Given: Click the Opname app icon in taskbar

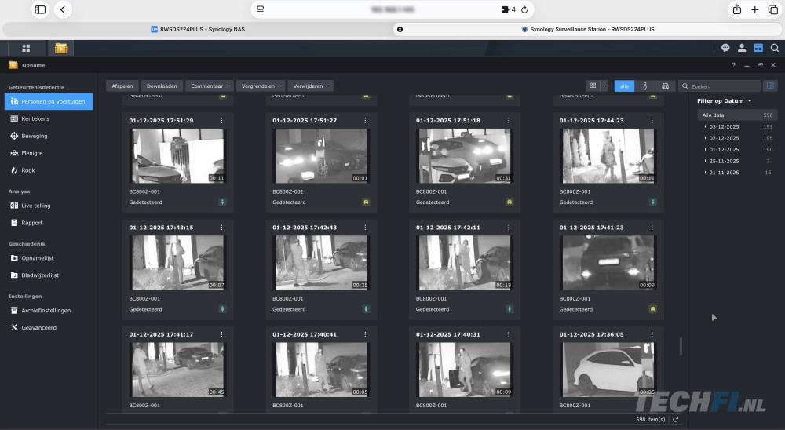Looking at the screenshot, I should coord(61,48).
